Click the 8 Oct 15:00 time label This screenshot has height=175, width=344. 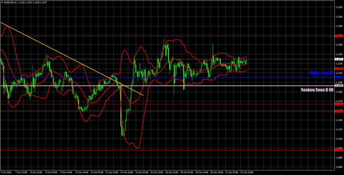[36, 172]
